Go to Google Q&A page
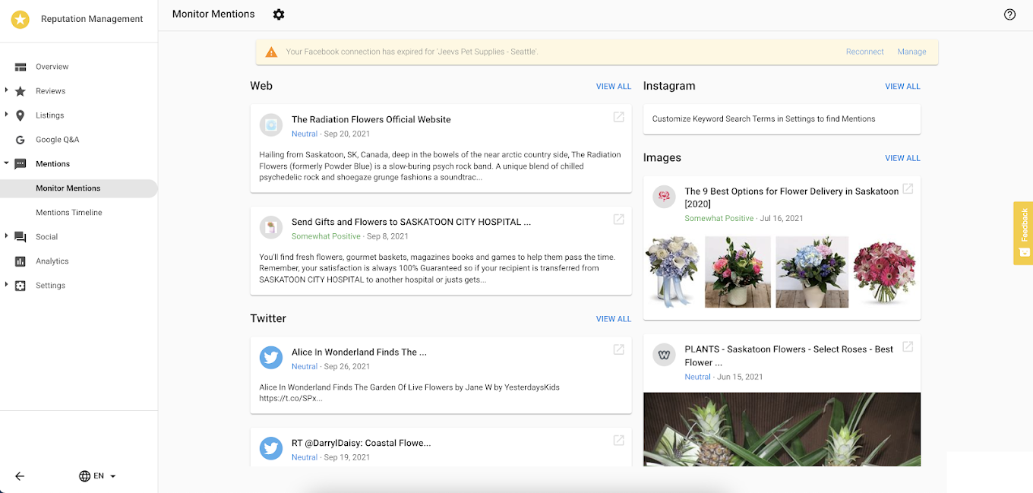This screenshot has width=1033, height=493. 57,140
